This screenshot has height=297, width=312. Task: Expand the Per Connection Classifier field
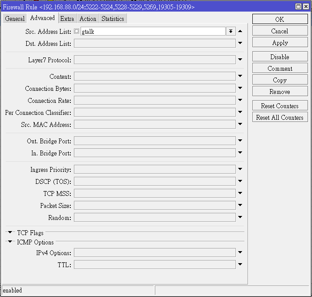tap(240, 112)
